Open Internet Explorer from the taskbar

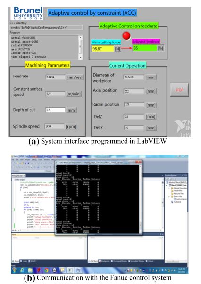pyautogui.click(x=22, y=270)
